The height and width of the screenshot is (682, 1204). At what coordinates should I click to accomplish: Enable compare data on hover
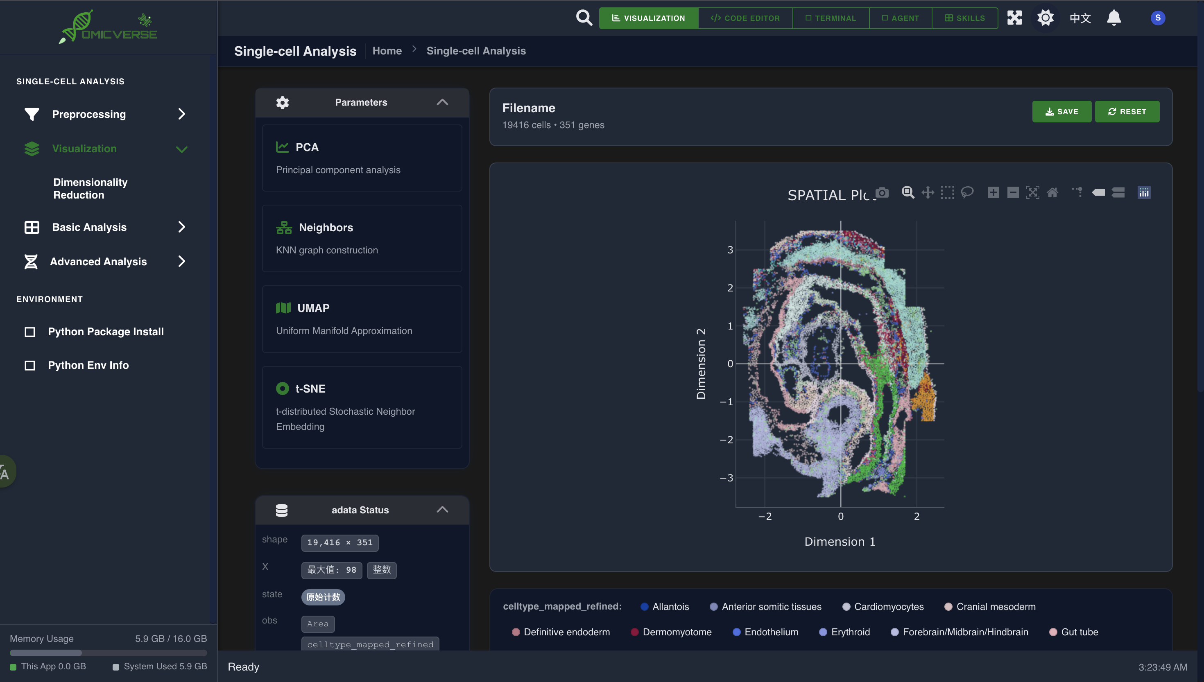1118,192
